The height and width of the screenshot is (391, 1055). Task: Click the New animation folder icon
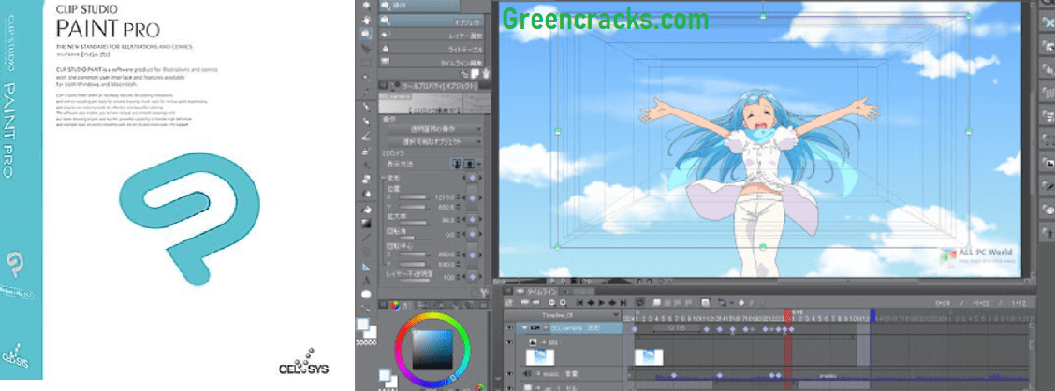tap(656, 303)
